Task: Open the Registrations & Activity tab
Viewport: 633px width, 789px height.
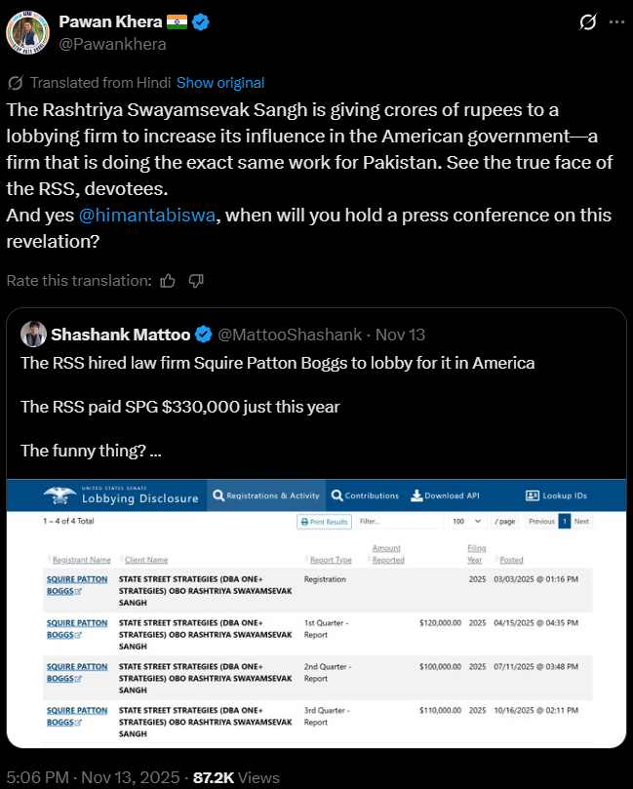Action: point(266,495)
